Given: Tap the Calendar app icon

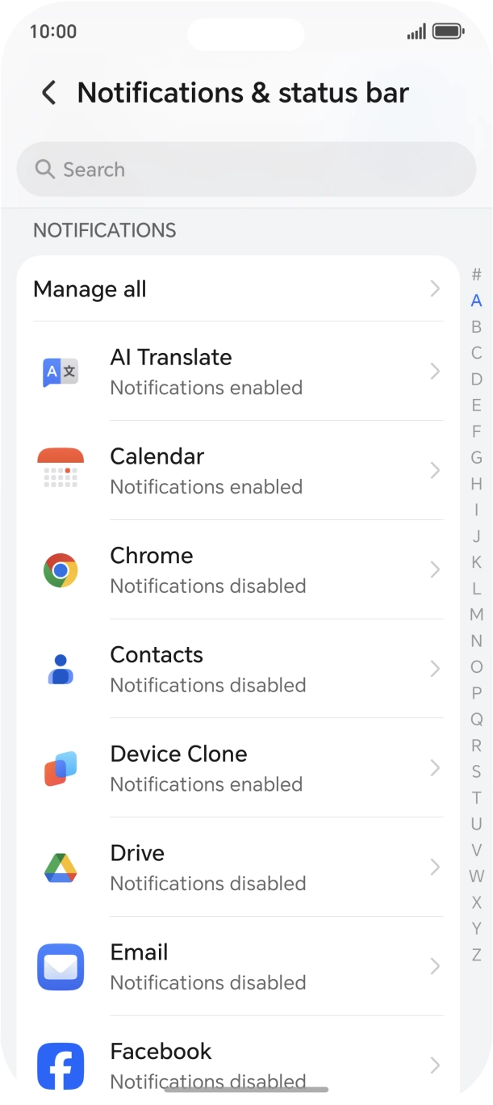Looking at the screenshot, I should coord(61,470).
